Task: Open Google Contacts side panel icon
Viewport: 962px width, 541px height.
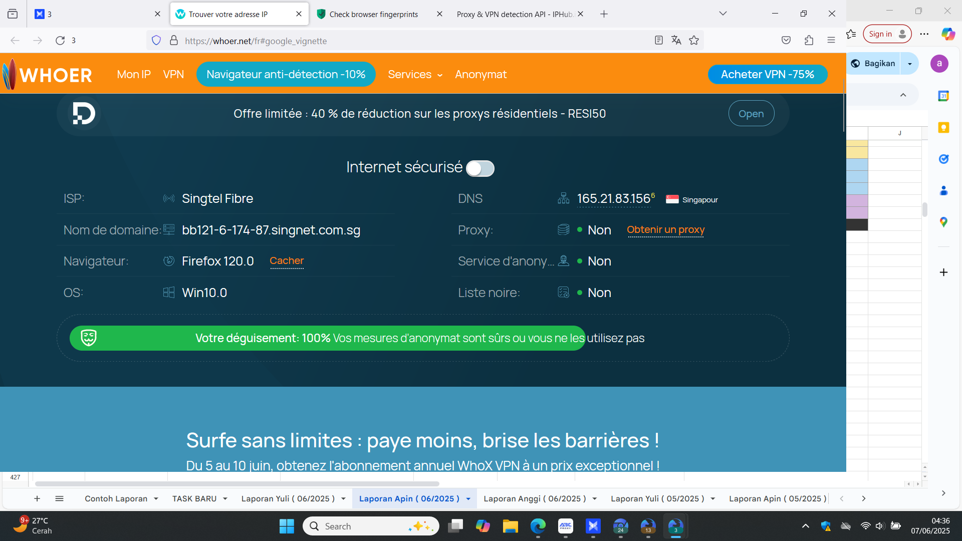Action: [943, 191]
